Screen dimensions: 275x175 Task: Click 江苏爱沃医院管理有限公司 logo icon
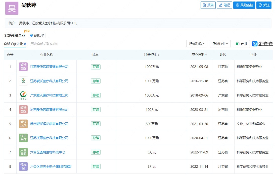[x=23, y=67]
